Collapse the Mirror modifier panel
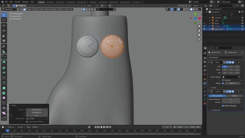 click(x=209, y=62)
